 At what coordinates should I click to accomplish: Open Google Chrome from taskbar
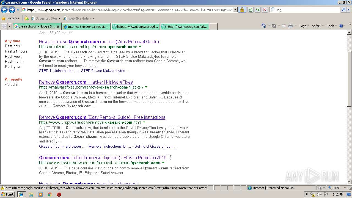point(50,194)
